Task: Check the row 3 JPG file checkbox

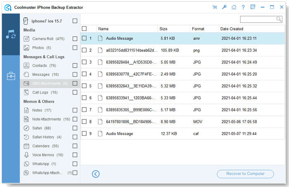Action: coord(84,62)
